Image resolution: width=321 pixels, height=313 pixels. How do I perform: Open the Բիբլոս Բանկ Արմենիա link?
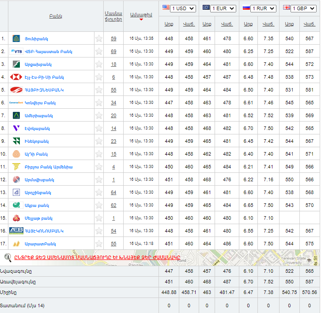[x=49, y=167]
